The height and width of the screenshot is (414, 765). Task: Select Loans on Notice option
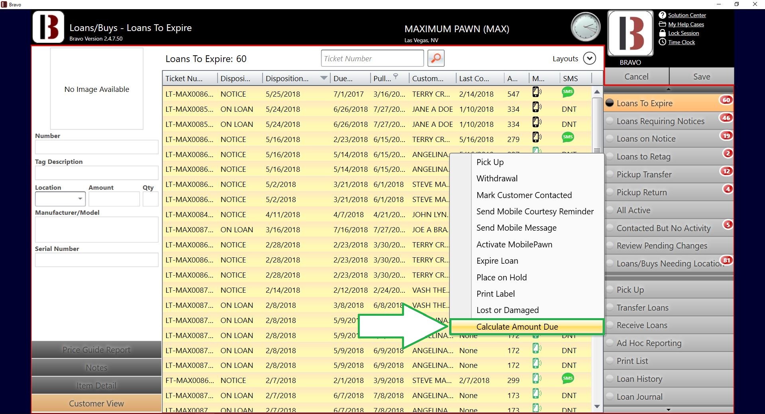[x=669, y=138]
